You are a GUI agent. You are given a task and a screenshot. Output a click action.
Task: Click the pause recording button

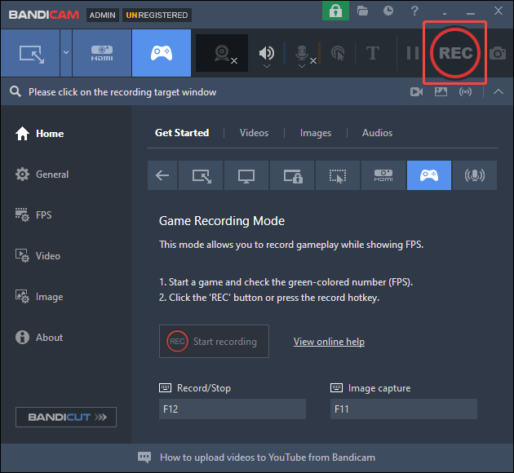click(412, 53)
